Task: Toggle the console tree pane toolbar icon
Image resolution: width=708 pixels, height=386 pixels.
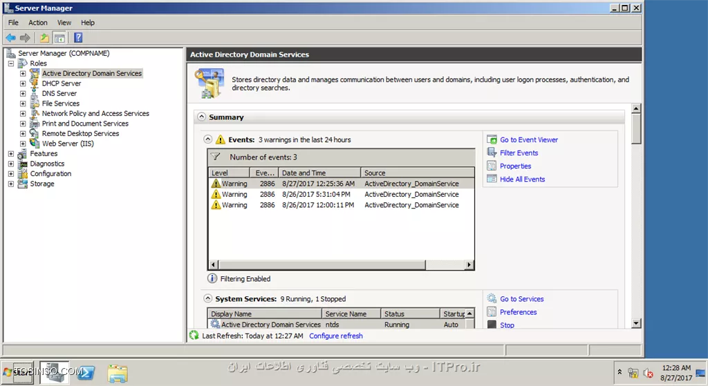Action: coord(59,38)
